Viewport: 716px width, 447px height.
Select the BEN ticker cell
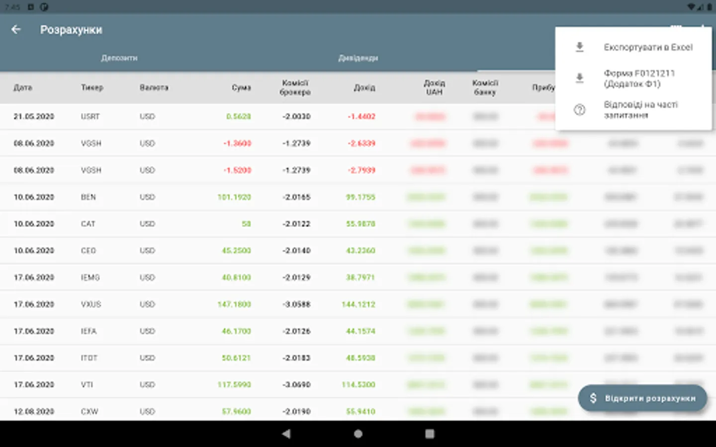click(x=88, y=197)
